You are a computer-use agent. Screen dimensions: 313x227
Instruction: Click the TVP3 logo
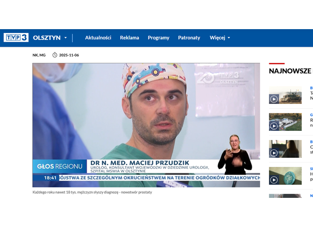pyautogui.click(x=16, y=38)
